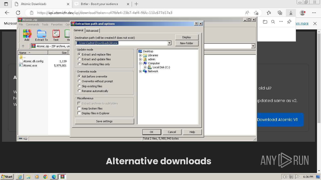The width and height of the screenshot is (321, 180).
Task: Open Edge tab actions menu icon
Action: click(6, 4)
